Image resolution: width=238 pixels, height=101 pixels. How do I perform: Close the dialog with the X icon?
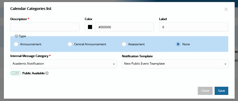(x=226, y=9)
